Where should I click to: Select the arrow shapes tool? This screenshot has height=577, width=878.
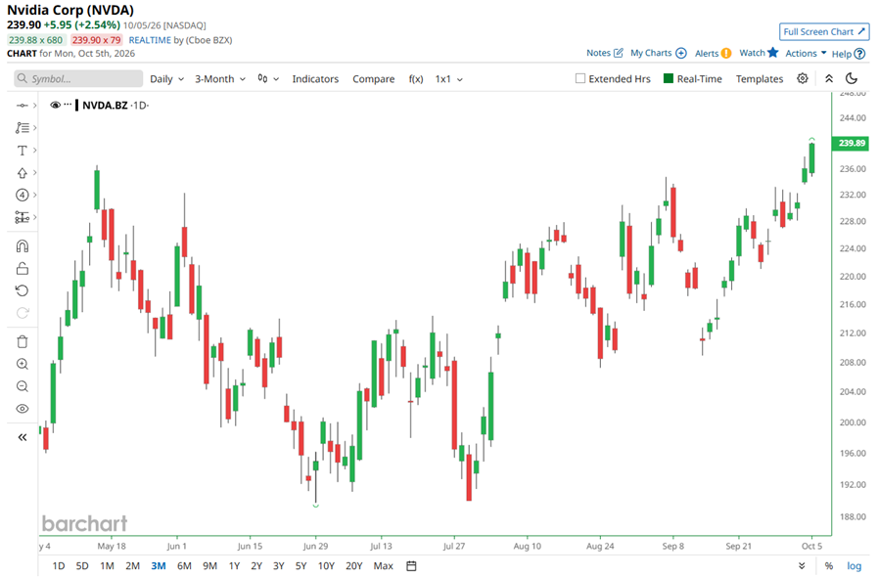point(22,172)
